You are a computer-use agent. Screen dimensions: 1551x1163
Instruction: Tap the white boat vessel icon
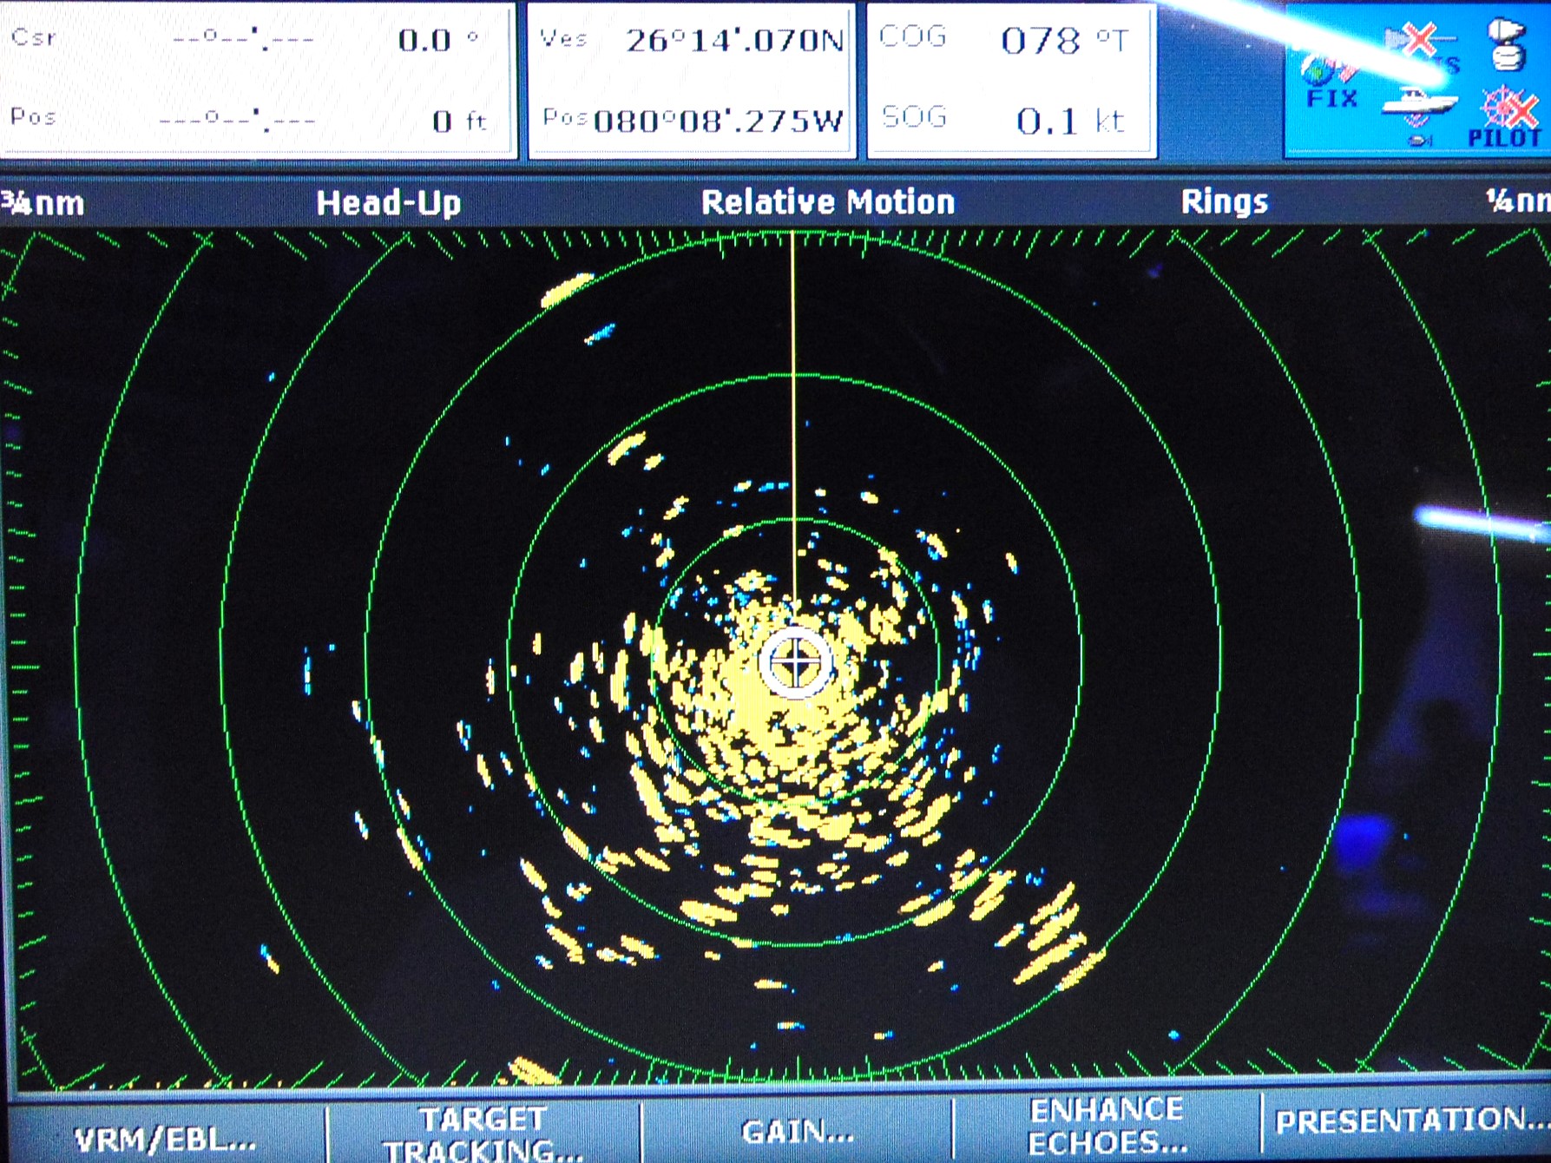click(x=1419, y=102)
